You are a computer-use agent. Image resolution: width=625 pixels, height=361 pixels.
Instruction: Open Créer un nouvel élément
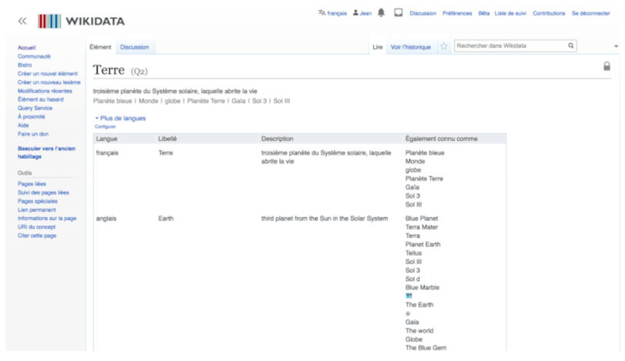click(48, 74)
